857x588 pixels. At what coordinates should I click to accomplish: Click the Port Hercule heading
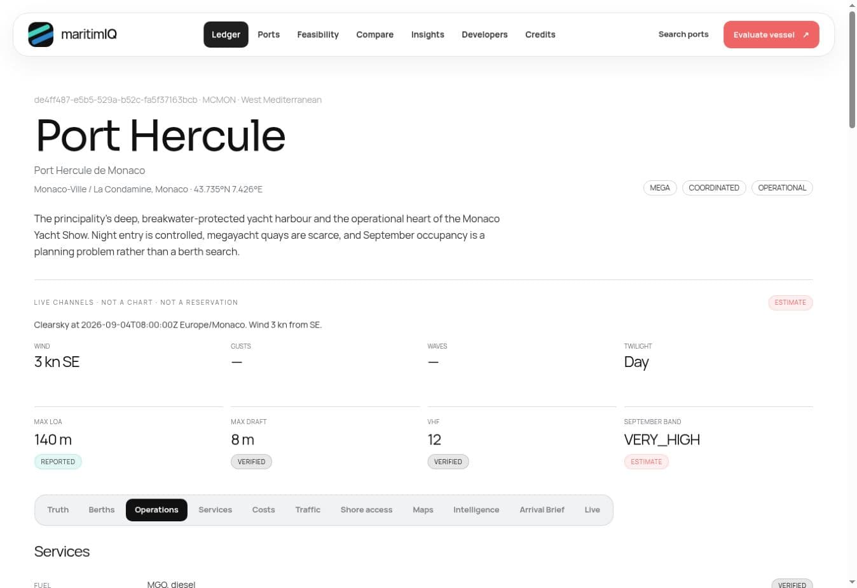pos(160,135)
